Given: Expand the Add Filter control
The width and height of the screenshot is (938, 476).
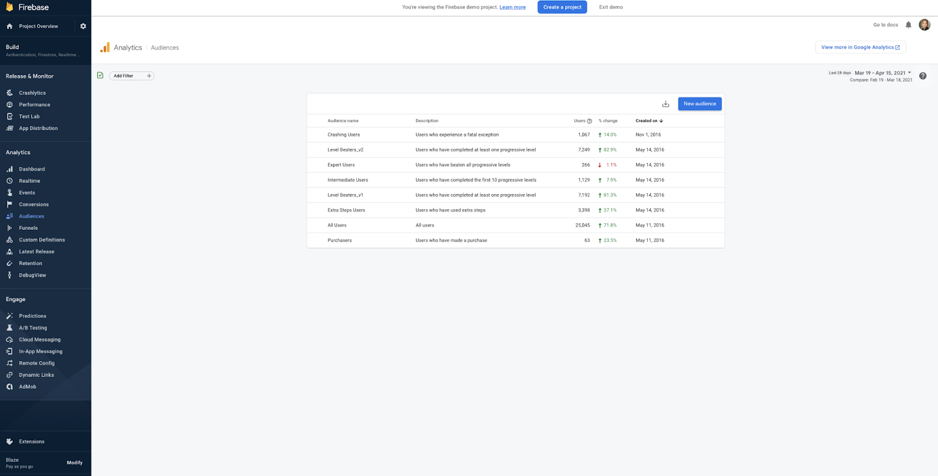Looking at the screenshot, I should 131,76.
